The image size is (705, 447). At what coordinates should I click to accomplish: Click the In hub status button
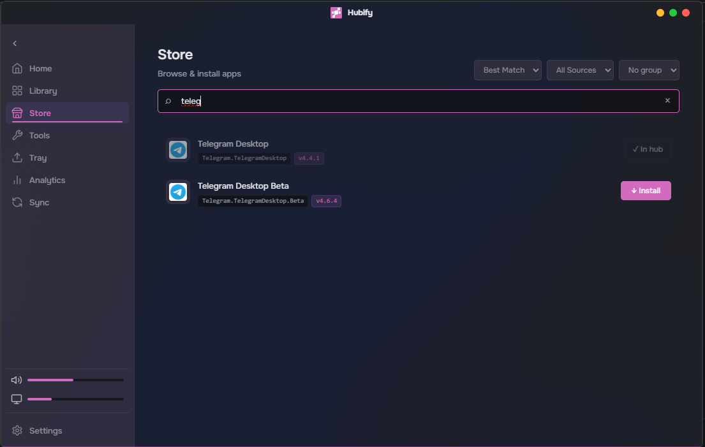pos(648,149)
